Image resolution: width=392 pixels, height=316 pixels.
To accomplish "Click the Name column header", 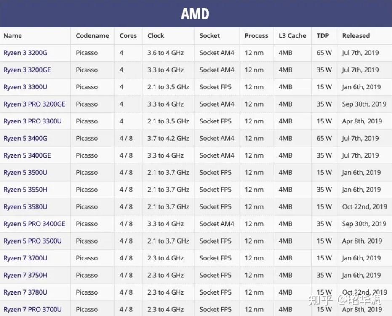I will (13, 36).
